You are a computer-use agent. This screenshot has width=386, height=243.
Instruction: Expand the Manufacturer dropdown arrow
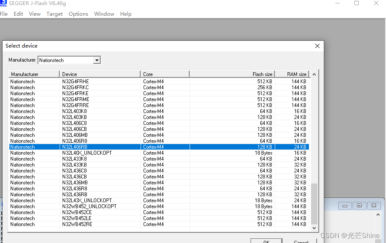click(97, 60)
